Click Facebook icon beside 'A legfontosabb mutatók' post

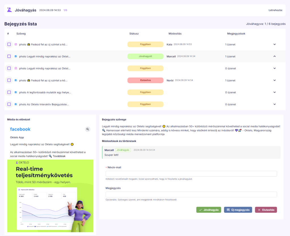pos(16,92)
